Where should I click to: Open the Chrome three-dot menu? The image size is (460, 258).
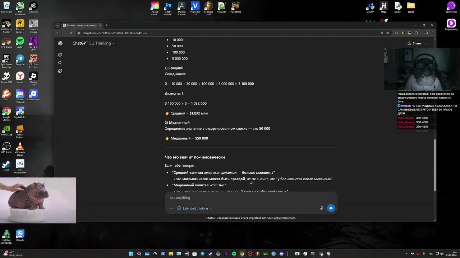pos(432,33)
